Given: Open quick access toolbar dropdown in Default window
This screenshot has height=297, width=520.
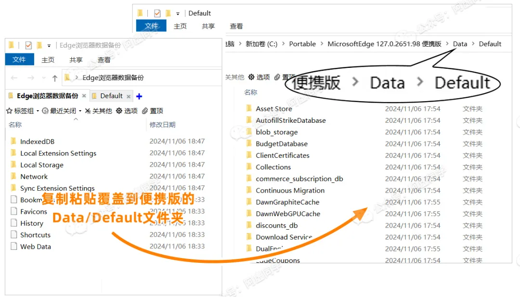Looking at the screenshot, I should coord(178,13).
